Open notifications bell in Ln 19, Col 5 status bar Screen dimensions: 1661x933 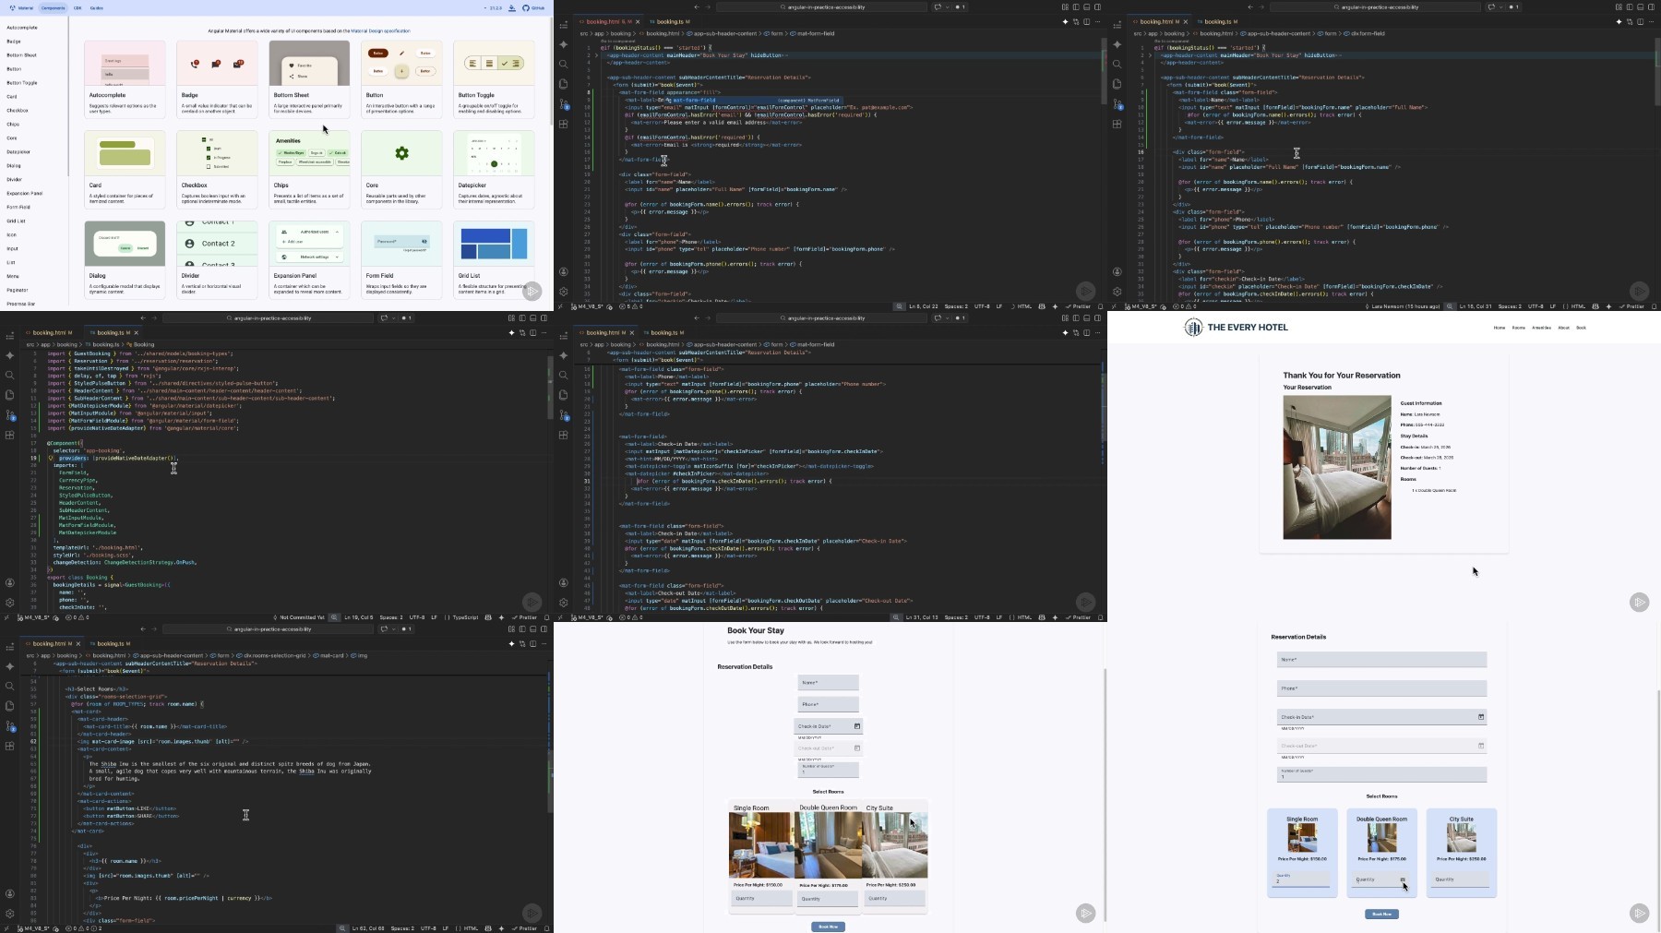click(546, 617)
